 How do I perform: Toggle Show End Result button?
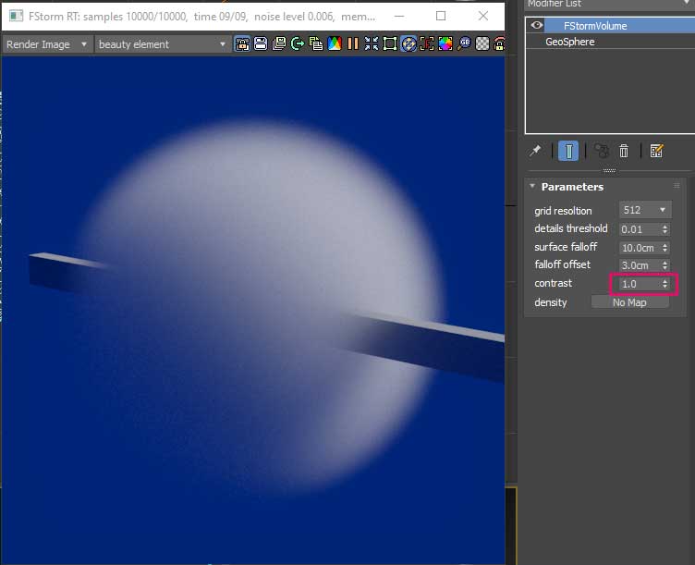570,151
